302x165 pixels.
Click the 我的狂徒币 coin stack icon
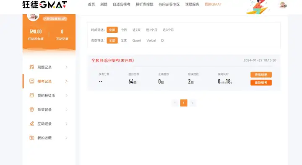32,95
